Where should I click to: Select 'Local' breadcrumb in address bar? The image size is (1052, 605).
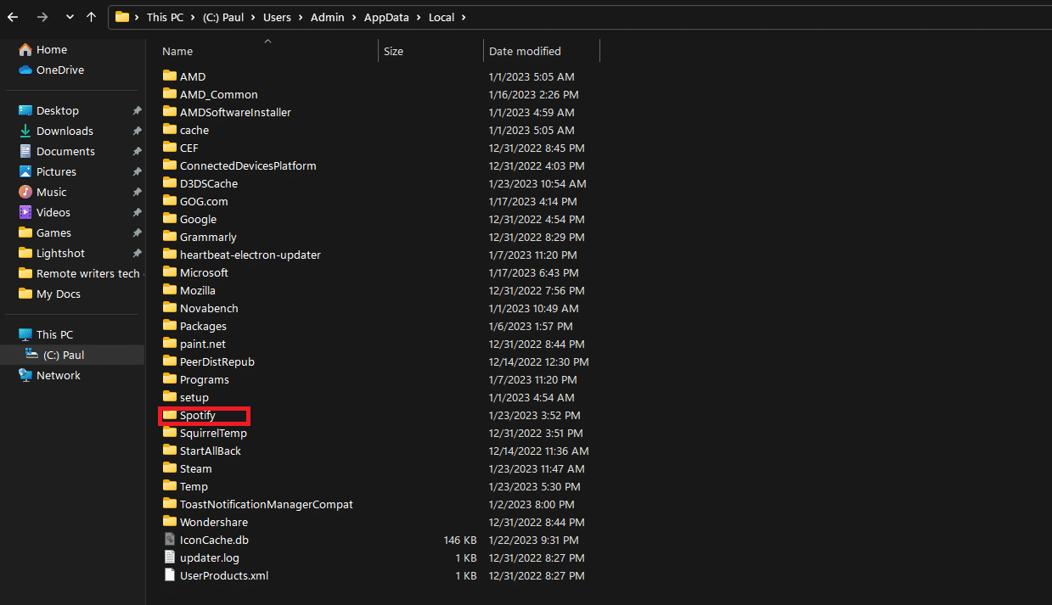pyautogui.click(x=442, y=17)
